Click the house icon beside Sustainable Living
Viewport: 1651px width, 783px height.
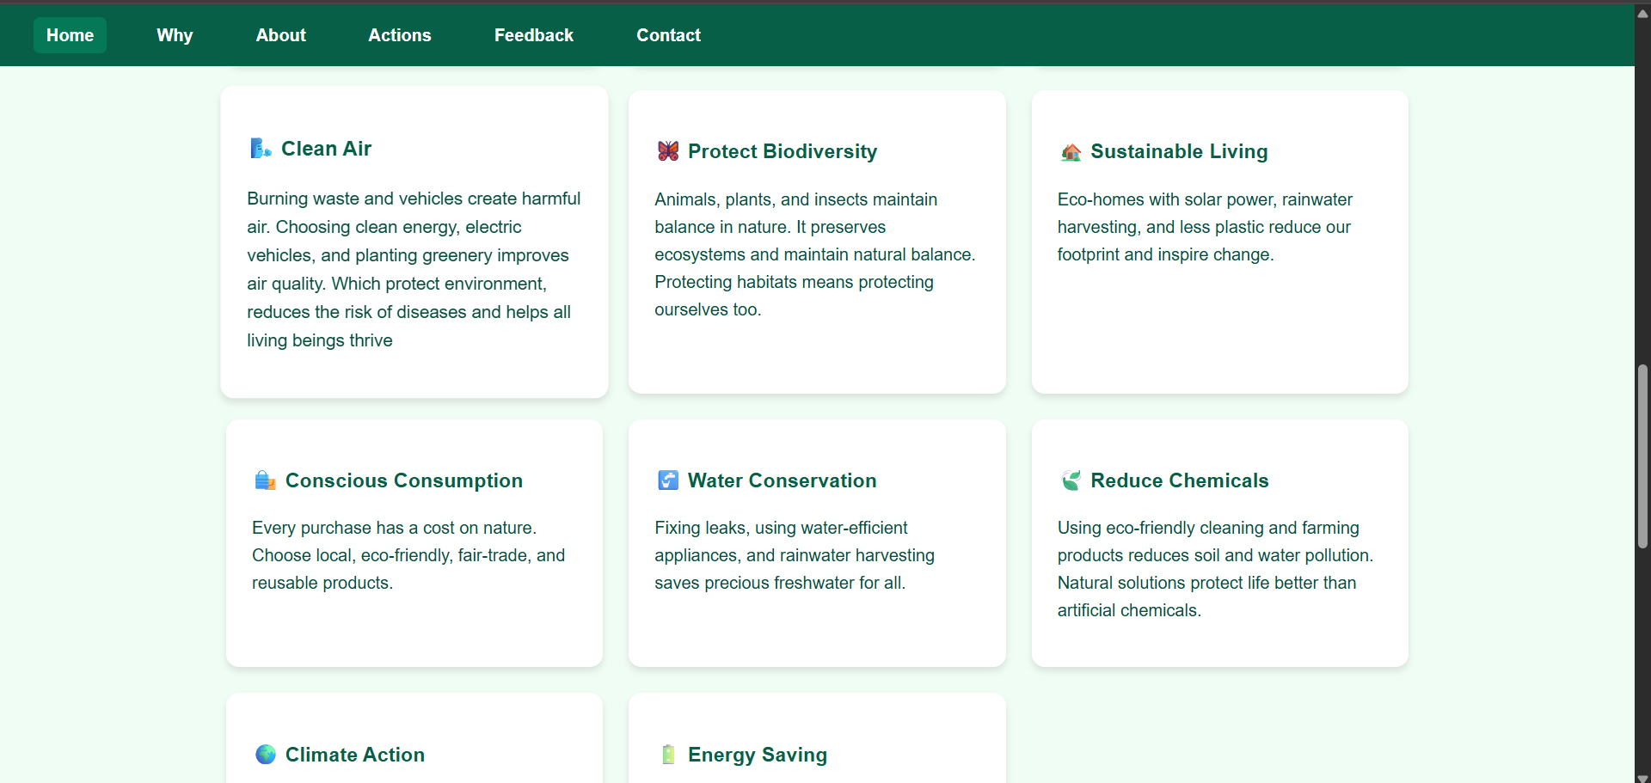point(1071,152)
